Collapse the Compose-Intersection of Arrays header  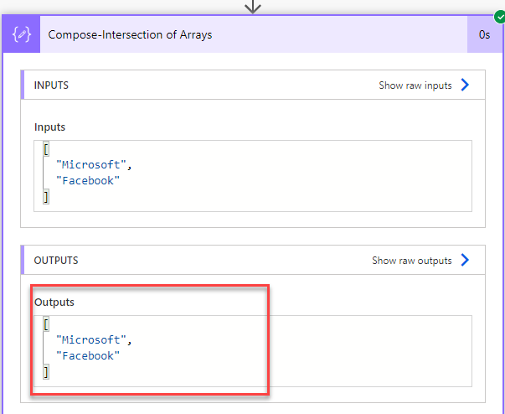[x=254, y=34]
